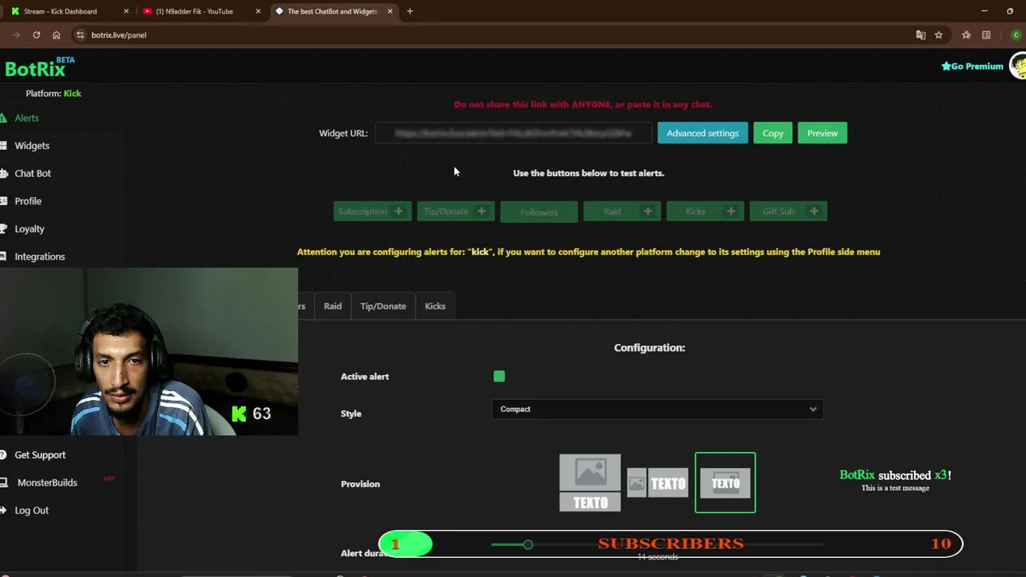Click the Advanced settings button

click(703, 134)
